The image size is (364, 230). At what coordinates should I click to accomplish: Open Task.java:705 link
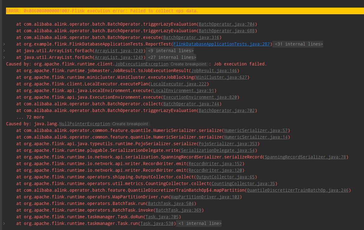tap(162, 217)
